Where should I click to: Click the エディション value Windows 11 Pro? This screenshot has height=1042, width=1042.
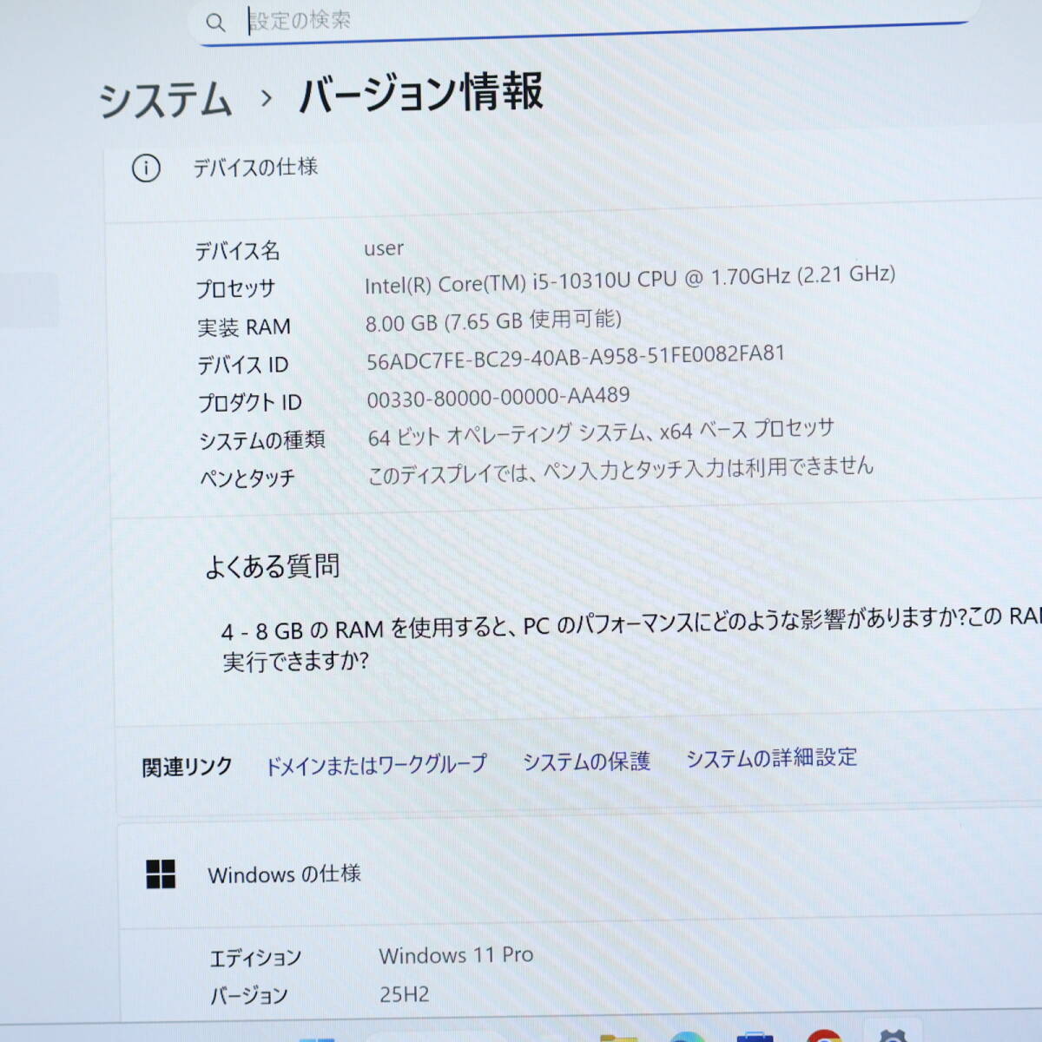[456, 955]
